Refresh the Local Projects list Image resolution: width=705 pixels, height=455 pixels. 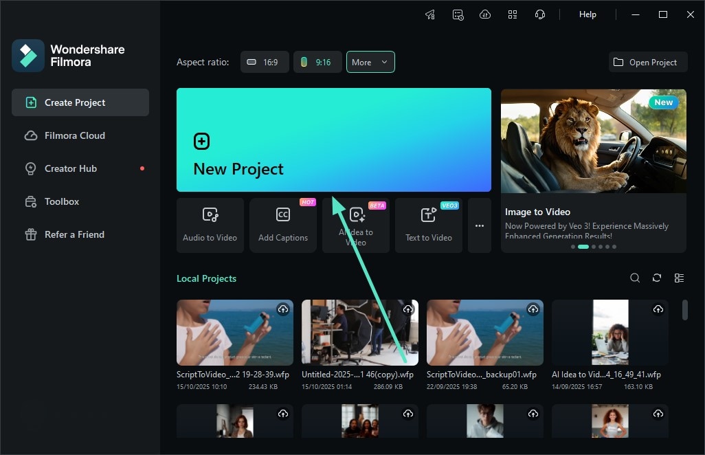[656, 278]
